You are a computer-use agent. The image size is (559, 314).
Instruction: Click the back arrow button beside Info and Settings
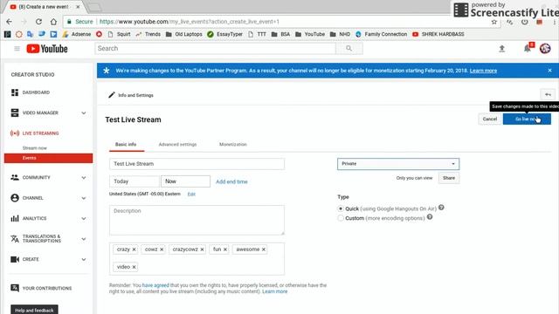[548, 95]
